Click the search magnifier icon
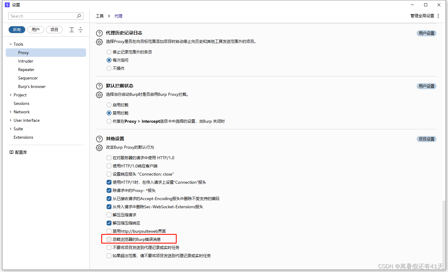Image resolution: width=448 pixels, height=272 pixels. pyautogui.click(x=79, y=16)
